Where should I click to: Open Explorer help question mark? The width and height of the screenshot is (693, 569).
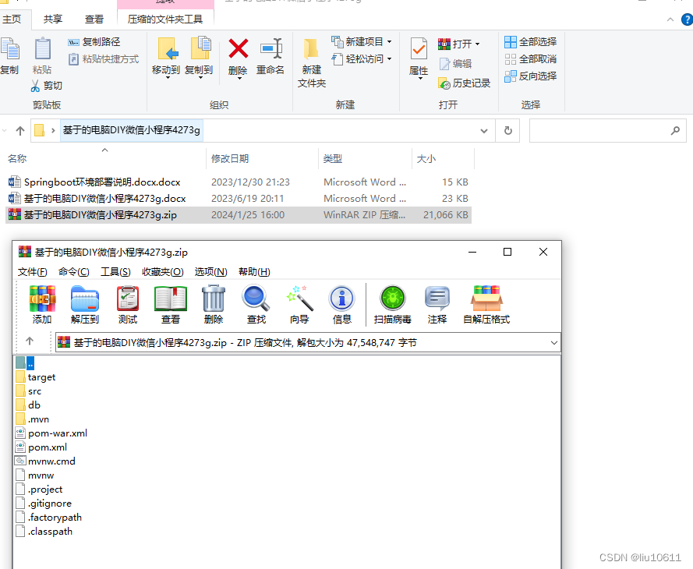point(688,19)
